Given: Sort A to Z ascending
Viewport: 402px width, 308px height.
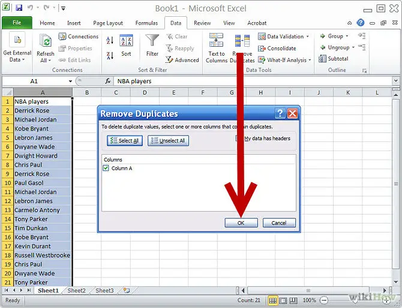Looking at the screenshot, I should tap(110, 40).
